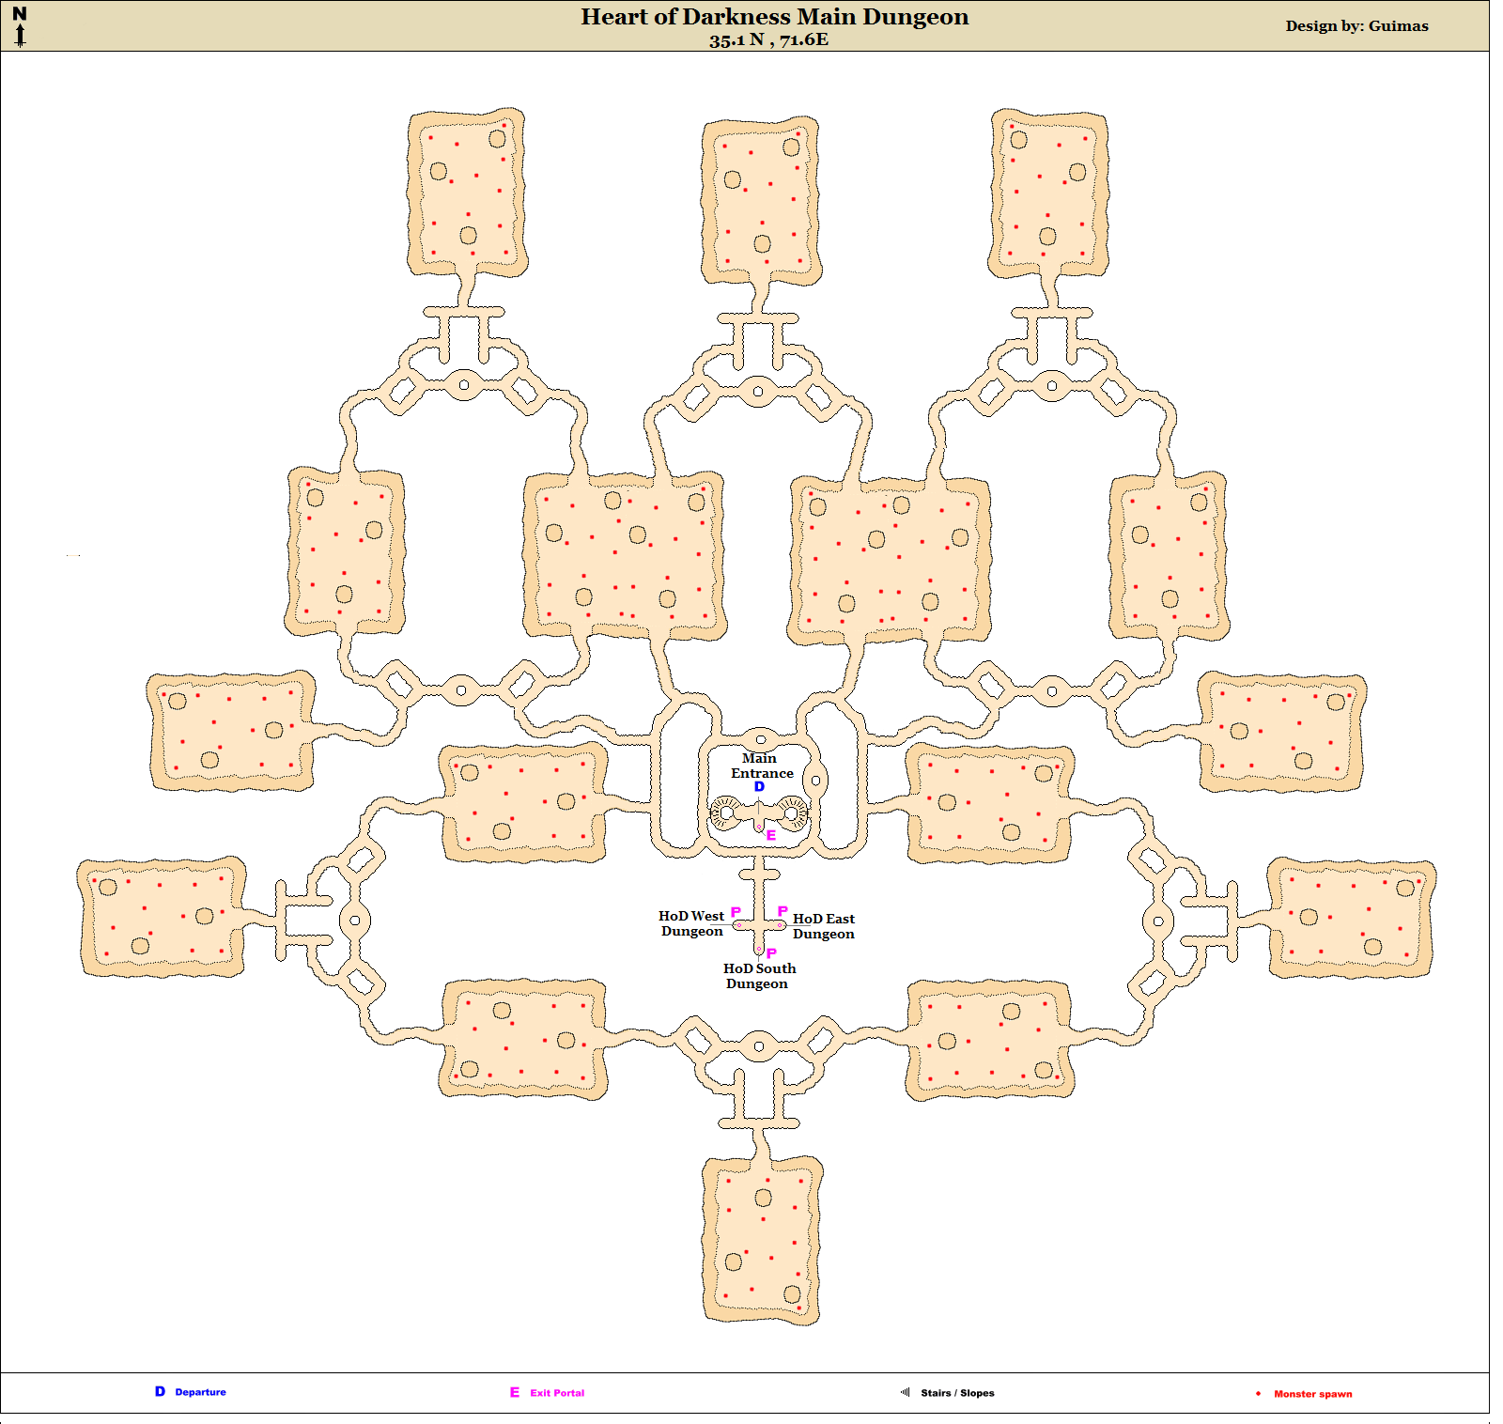Click the "HoD South Dungeon" label
This screenshot has height=1424, width=1503.
click(759, 976)
